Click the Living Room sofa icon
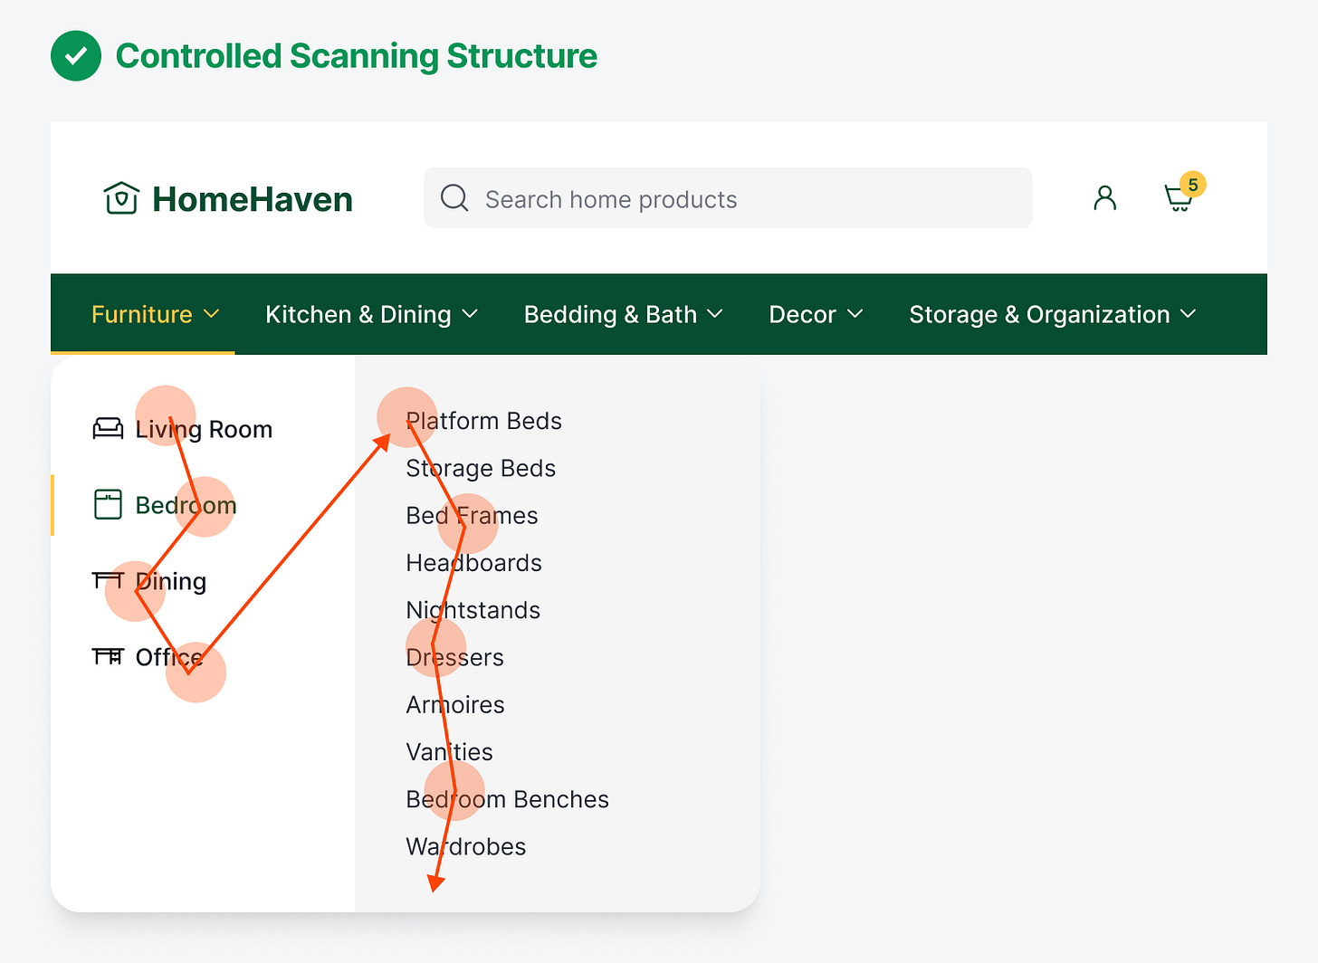1318x963 pixels. [108, 429]
